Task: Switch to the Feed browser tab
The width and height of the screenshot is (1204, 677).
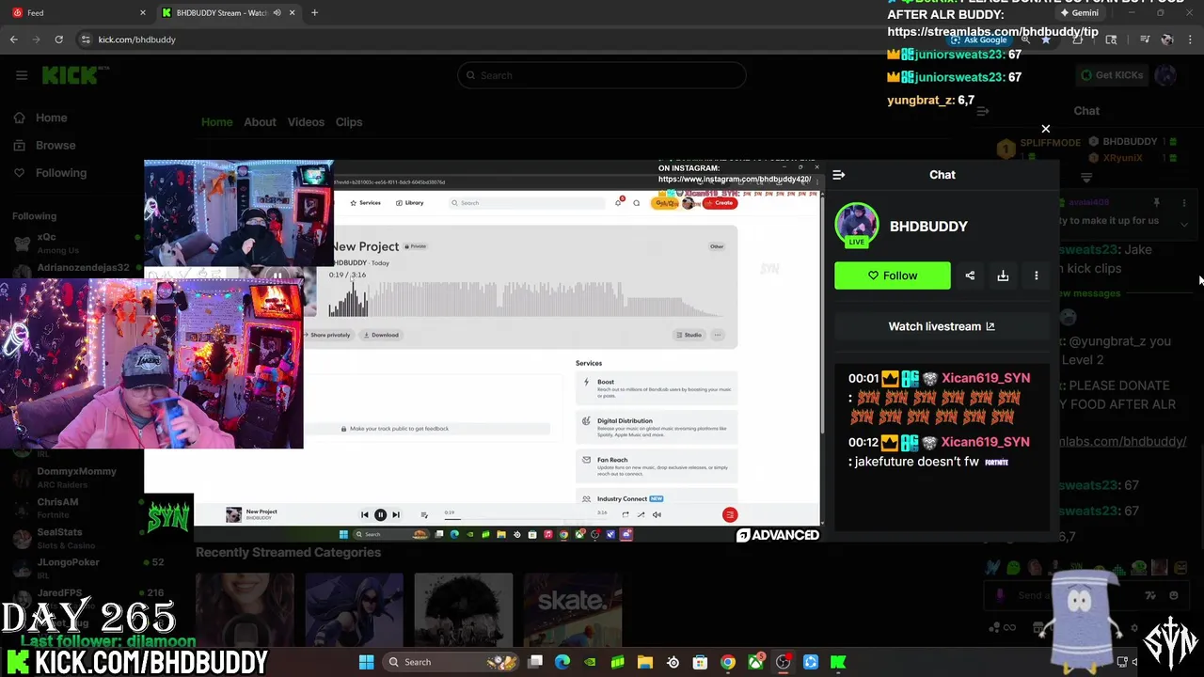Action: [x=75, y=13]
